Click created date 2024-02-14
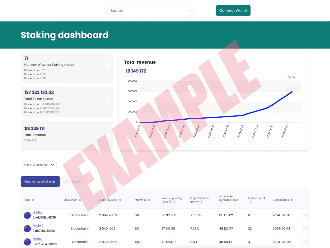The image size is (330, 248). pyautogui.click(x=281, y=228)
